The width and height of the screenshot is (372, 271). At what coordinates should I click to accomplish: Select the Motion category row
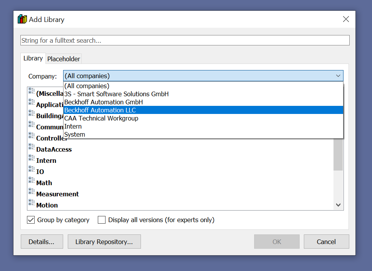coord(47,205)
